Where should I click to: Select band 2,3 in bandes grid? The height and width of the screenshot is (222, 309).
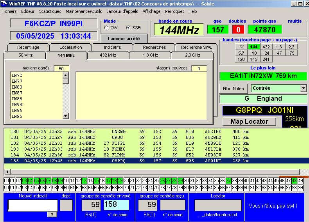coord(291,47)
